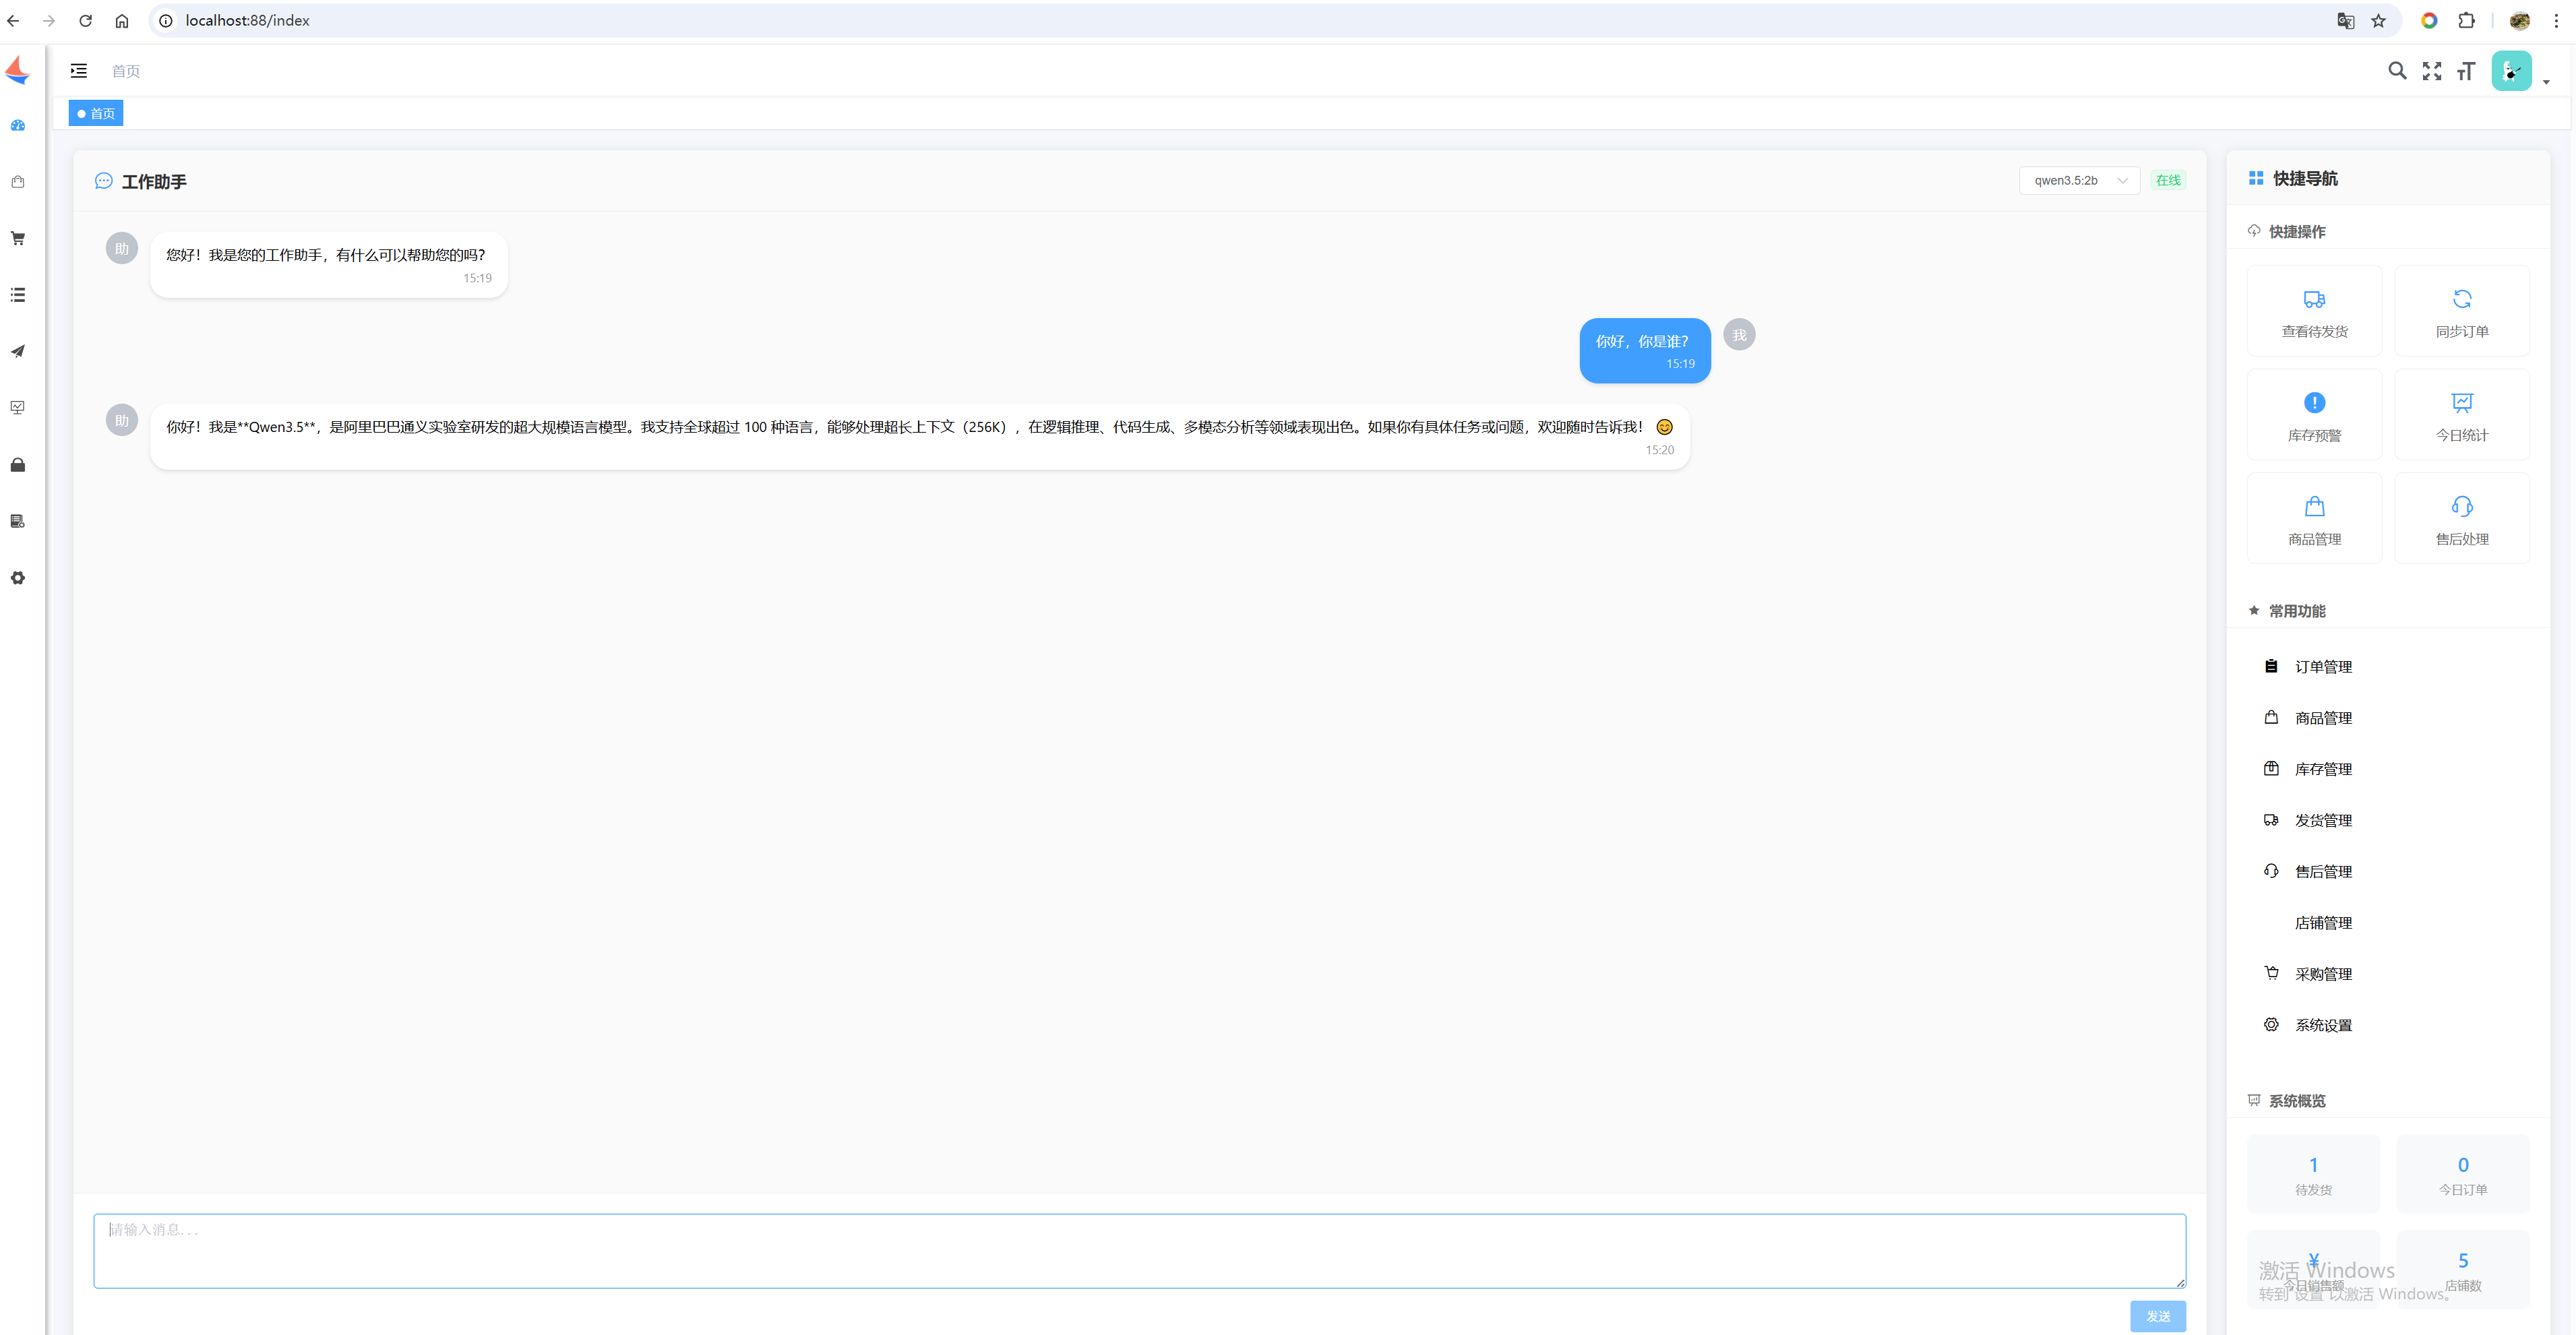
Task: Expand the qwen3.5:2b model selector
Action: 2078,181
